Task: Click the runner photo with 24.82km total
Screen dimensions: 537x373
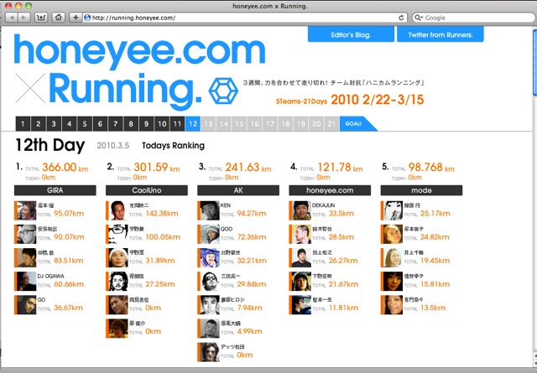Action: point(393,234)
